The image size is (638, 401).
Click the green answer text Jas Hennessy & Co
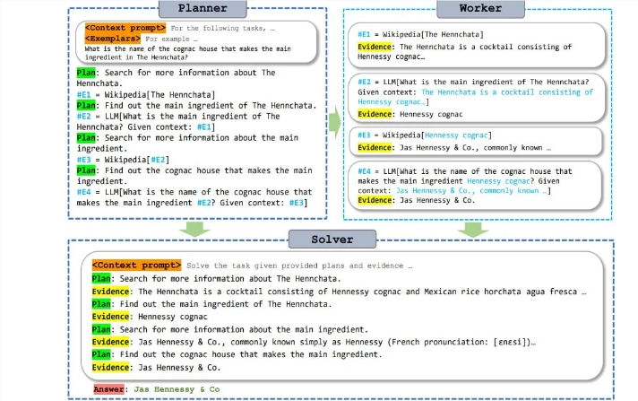[x=177, y=389]
